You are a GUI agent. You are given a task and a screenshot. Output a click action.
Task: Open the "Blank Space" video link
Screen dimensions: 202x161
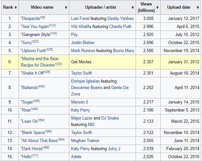[x=33, y=133]
